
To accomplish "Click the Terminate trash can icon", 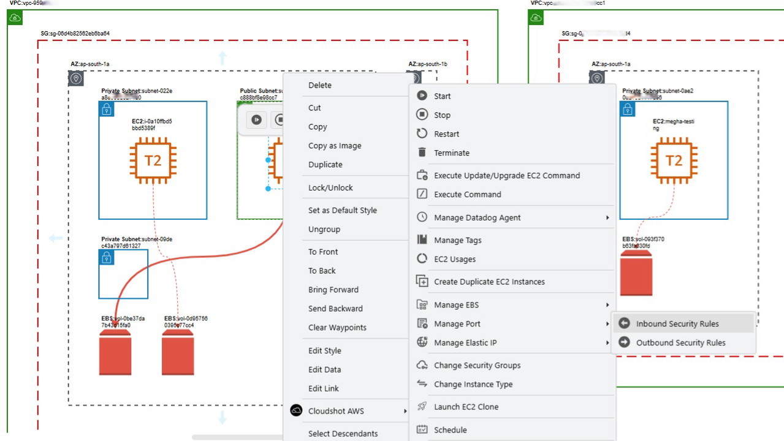I will (422, 153).
